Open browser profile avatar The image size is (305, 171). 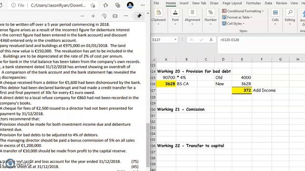pyautogui.click(x=130, y=5)
